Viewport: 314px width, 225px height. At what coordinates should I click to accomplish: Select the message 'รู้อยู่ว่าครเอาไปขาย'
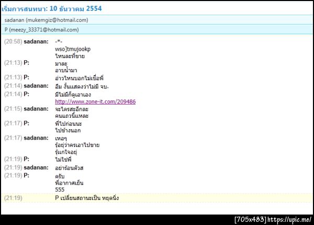click(x=77, y=145)
